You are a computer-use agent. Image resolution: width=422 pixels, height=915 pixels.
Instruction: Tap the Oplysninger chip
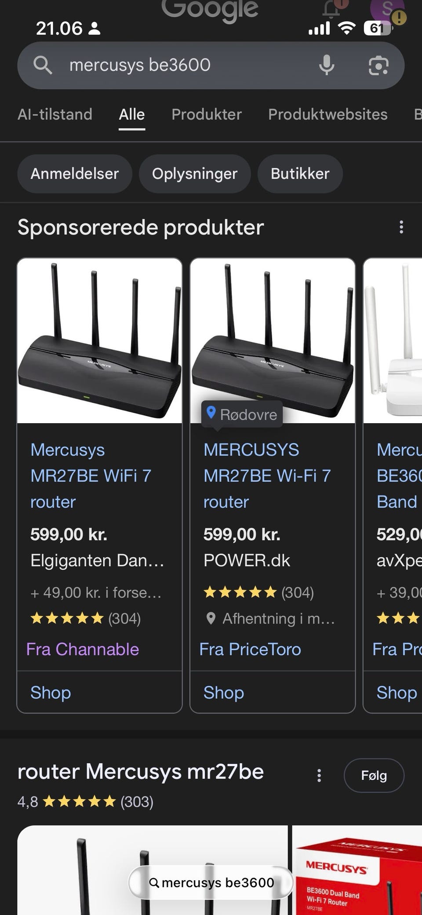point(195,173)
